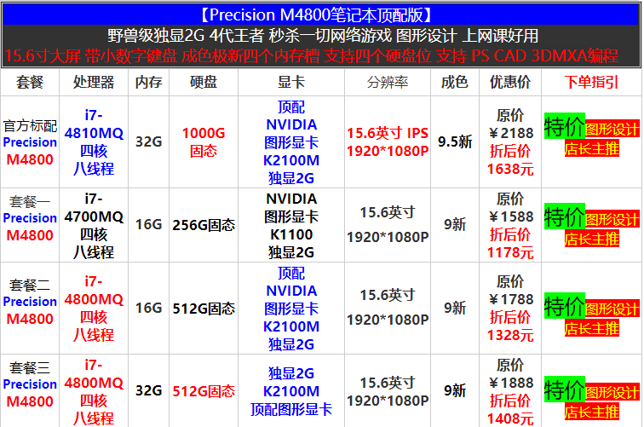The height and width of the screenshot is (427, 644).
Task: Click the 图形设计 tag in 套餐二 row
Action: click(612, 309)
